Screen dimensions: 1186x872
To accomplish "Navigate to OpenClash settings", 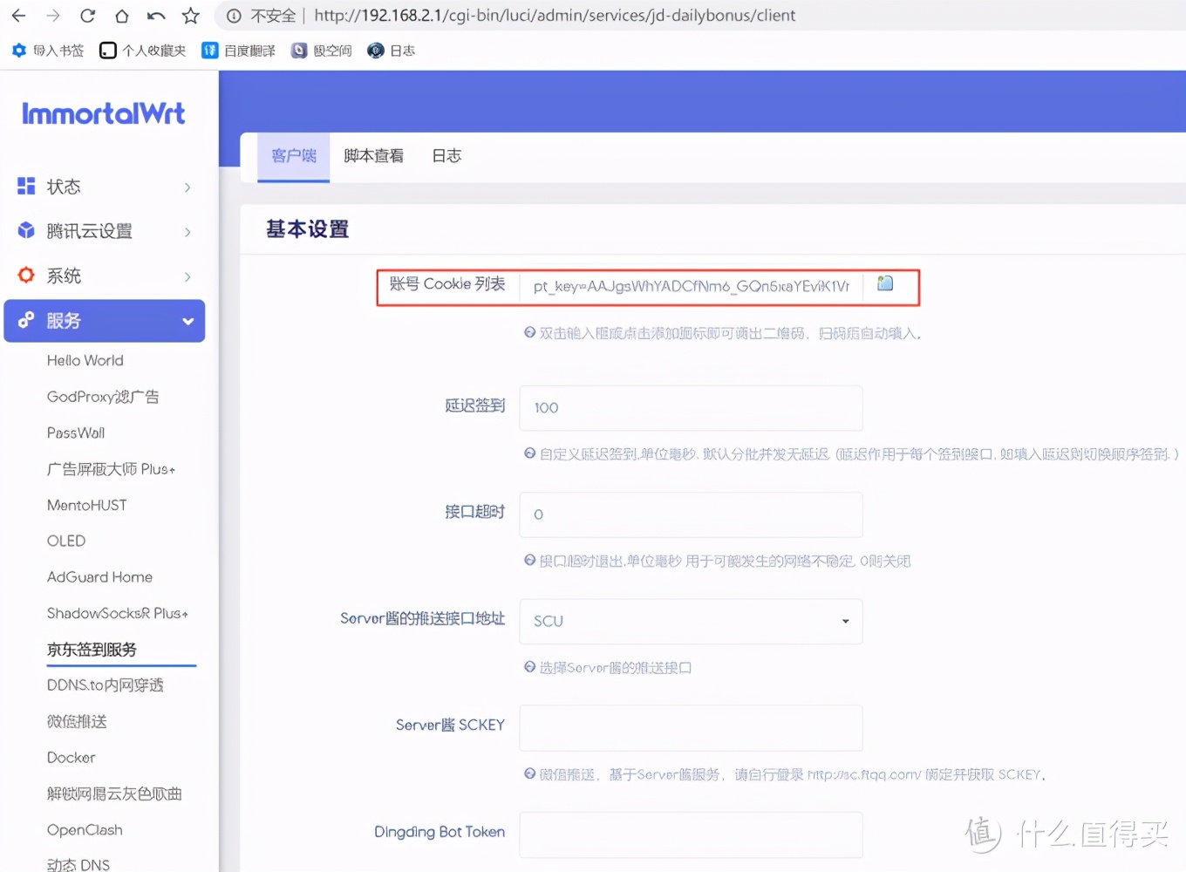I will coord(85,829).
